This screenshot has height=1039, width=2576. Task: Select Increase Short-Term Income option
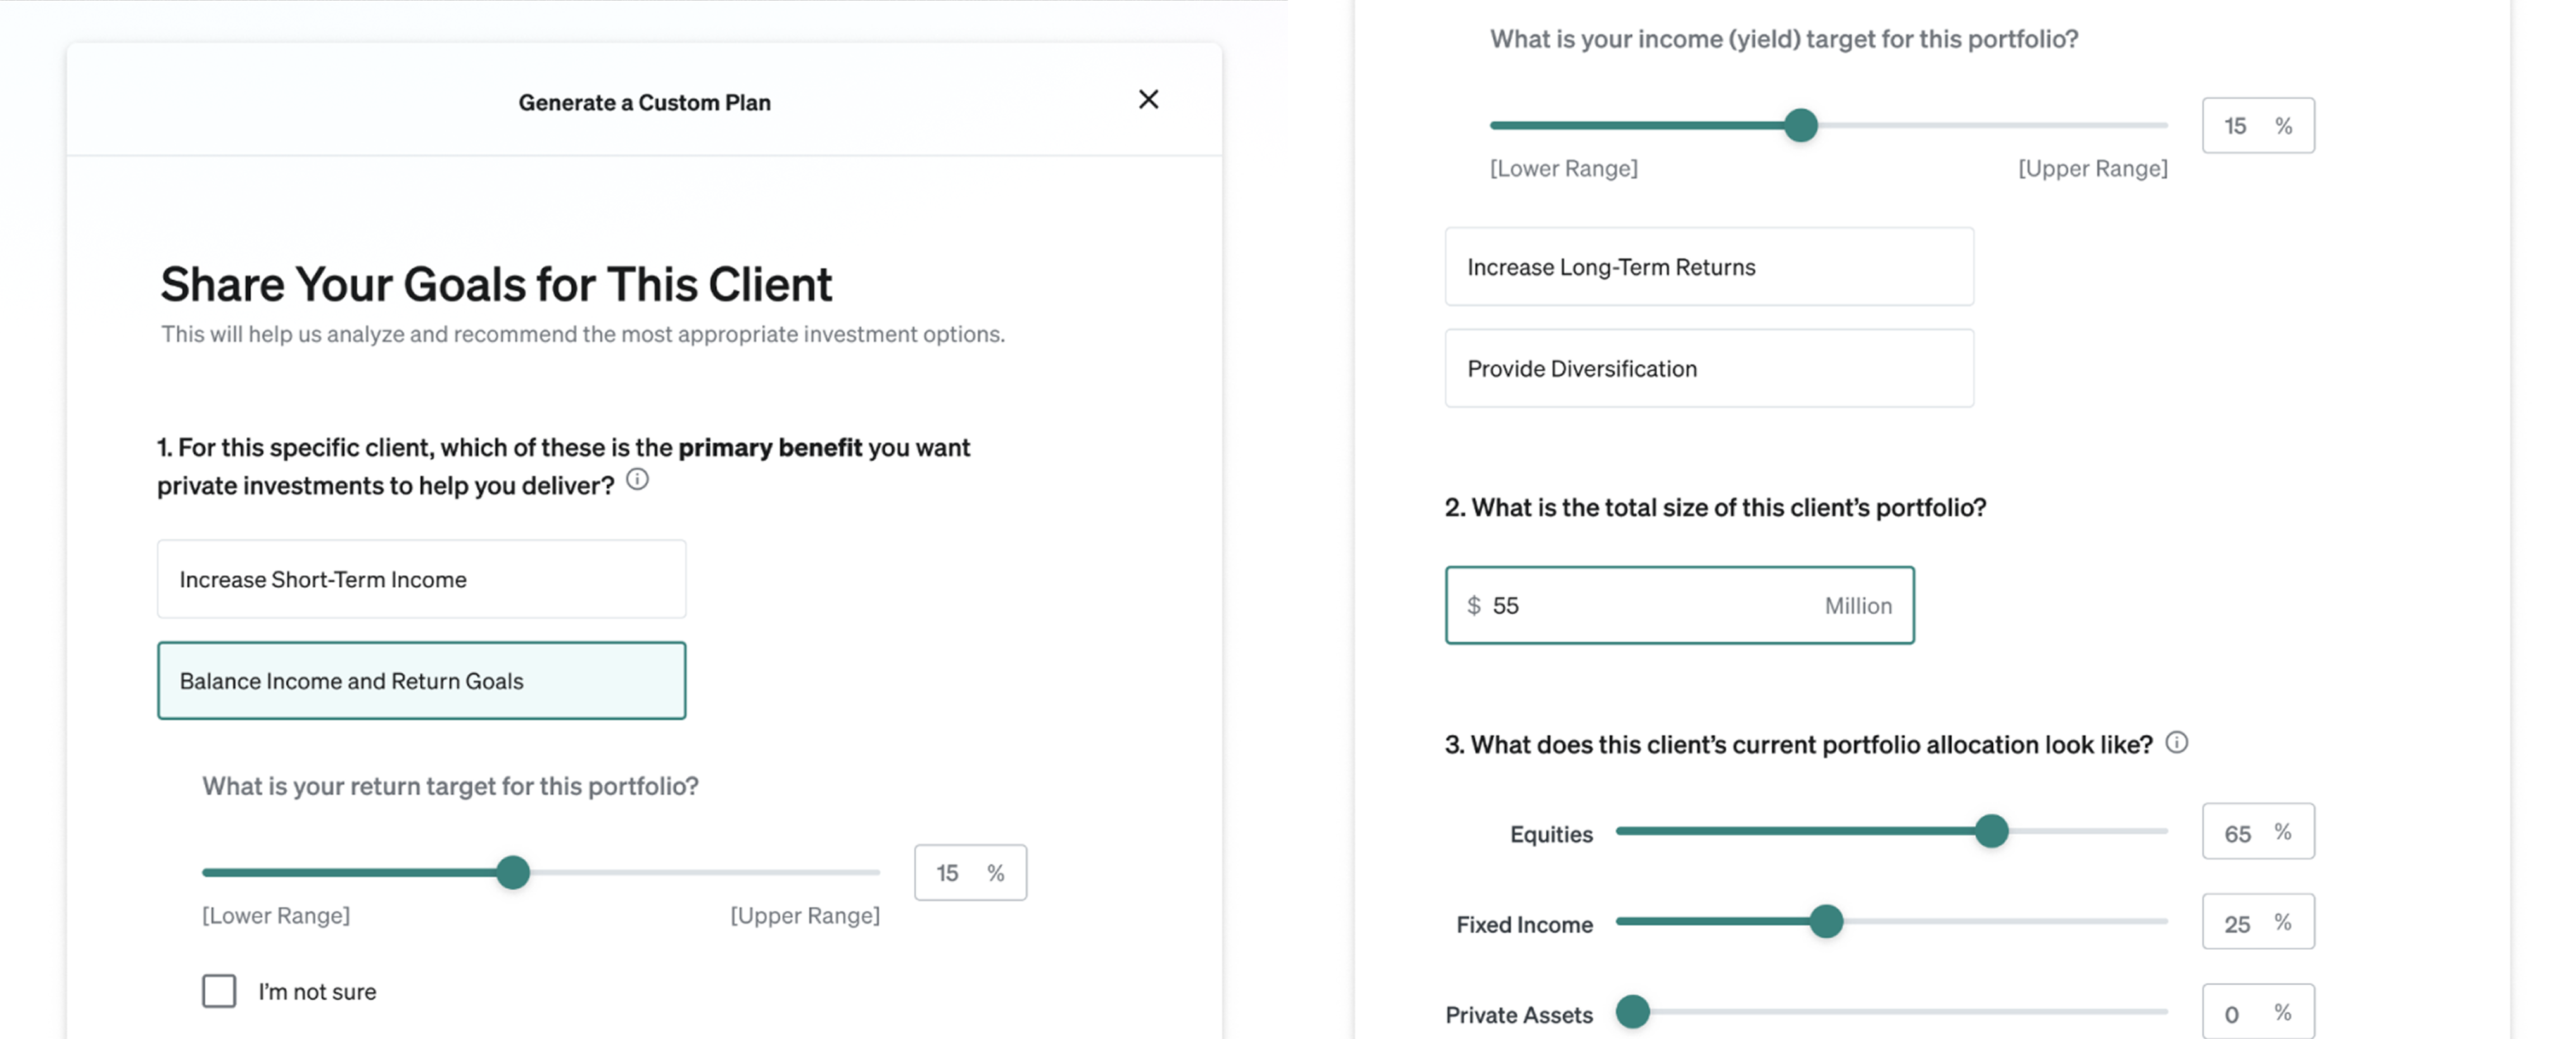[421, 580]
